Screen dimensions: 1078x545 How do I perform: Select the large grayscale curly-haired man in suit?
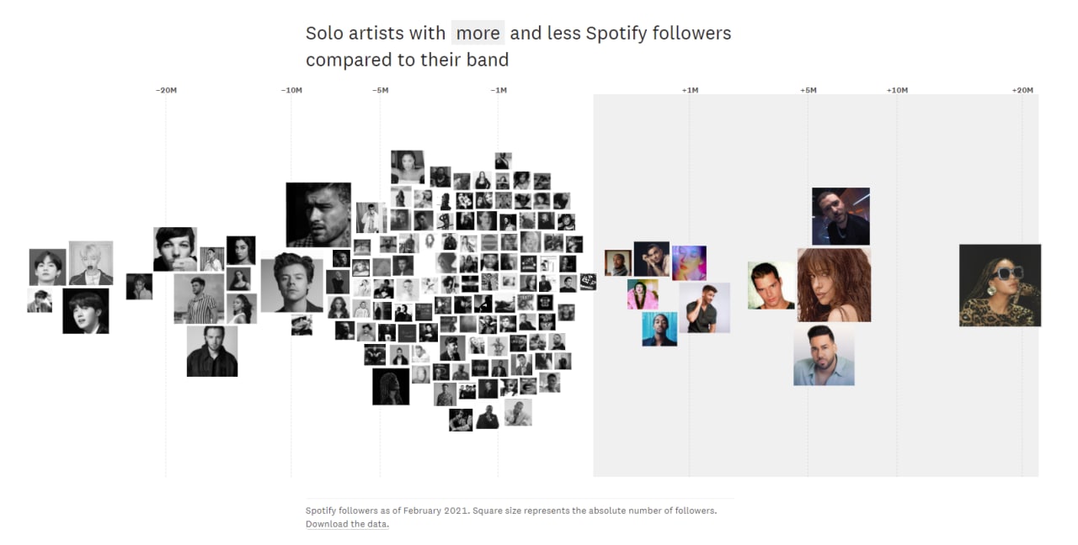(291, 282)
